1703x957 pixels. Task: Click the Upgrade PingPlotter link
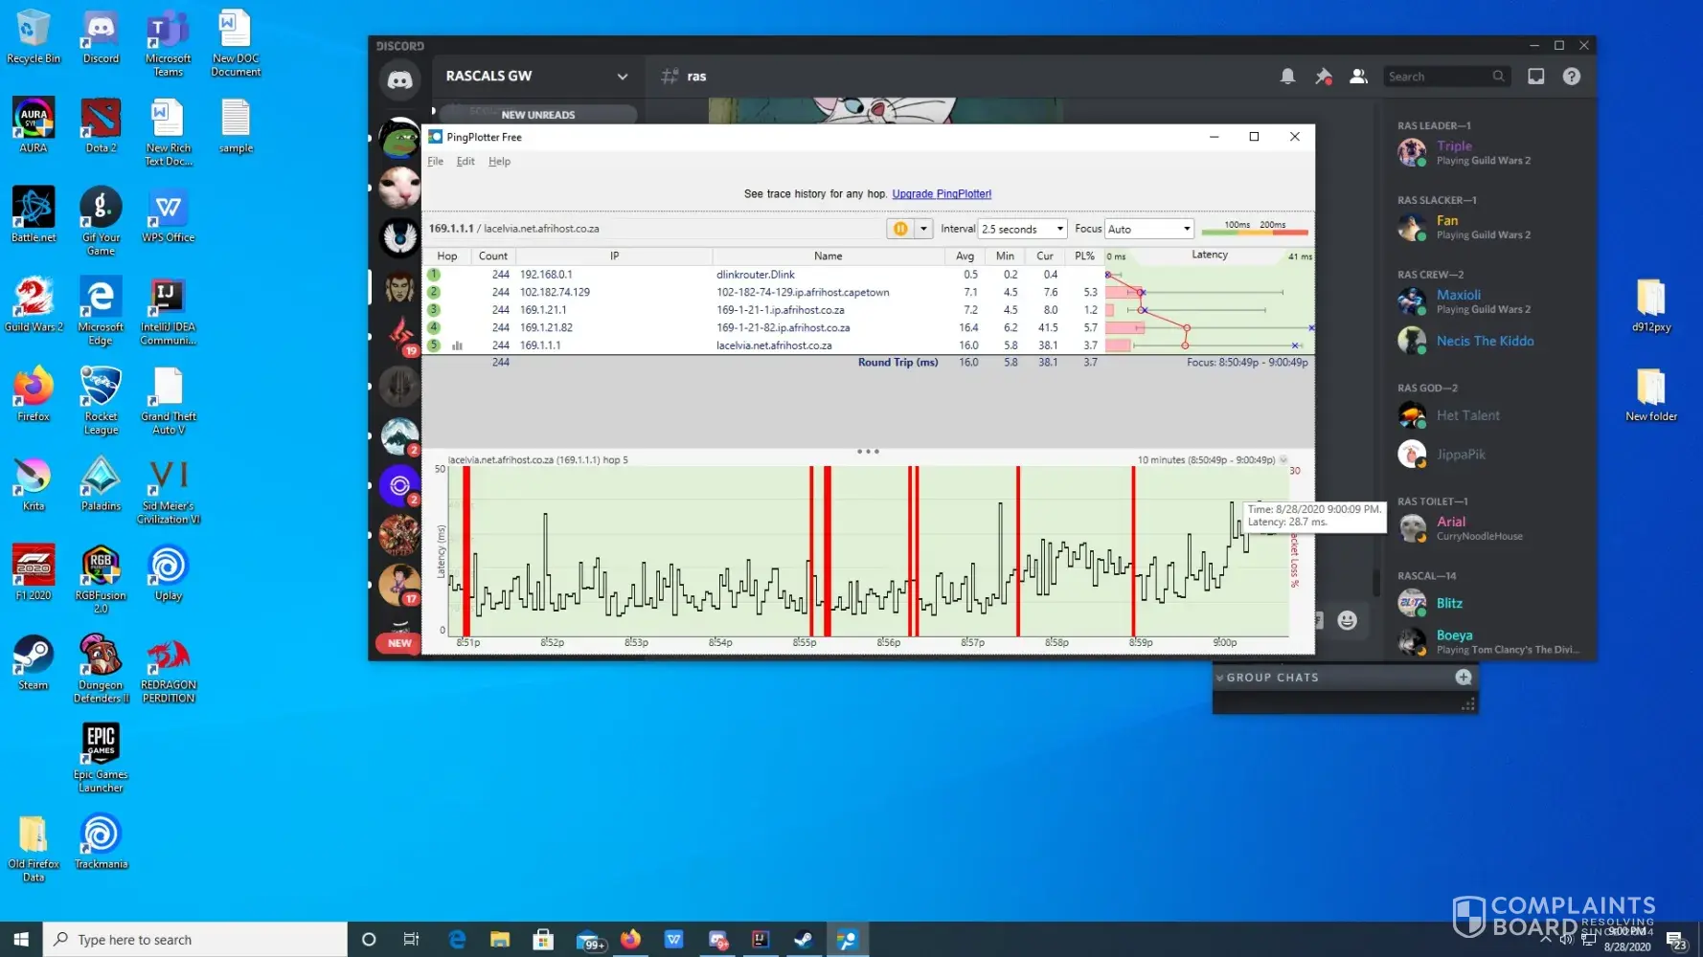942,194
